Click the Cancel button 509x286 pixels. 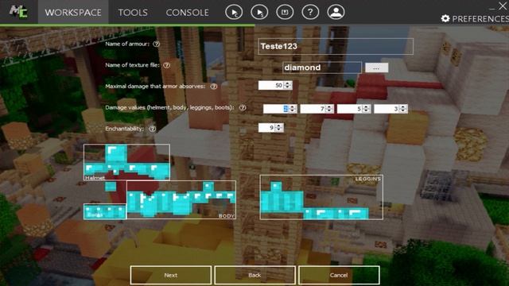click(339, 275)
